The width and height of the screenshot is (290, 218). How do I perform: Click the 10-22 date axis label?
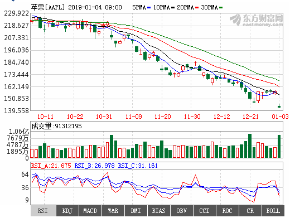click(x=75, y=117)
